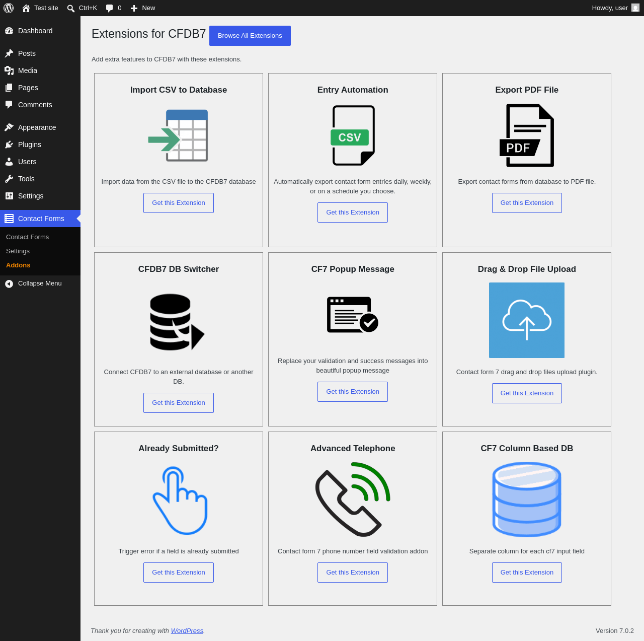Click the WordPress logo icon
The width and height of the screenshot is (644, 641).
[x=9, y=8]
